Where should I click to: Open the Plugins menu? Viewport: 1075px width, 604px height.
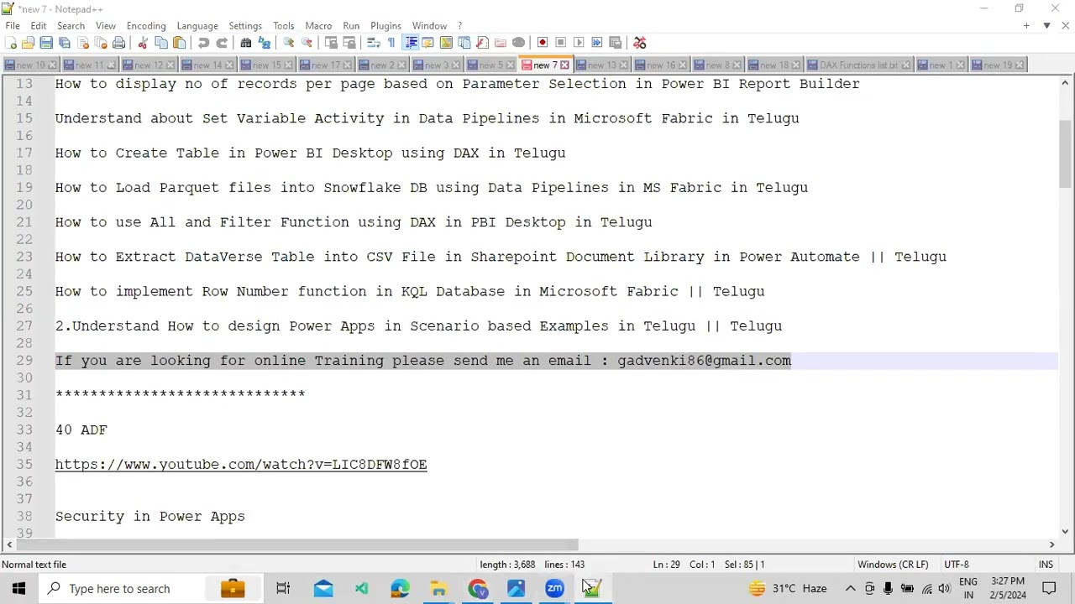tap(385, 26)
